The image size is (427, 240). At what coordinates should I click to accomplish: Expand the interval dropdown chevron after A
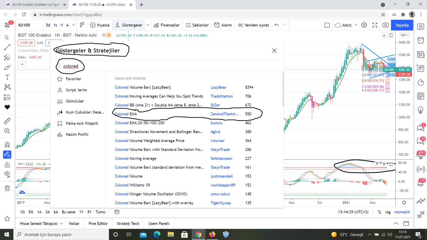tap(73, 25)
